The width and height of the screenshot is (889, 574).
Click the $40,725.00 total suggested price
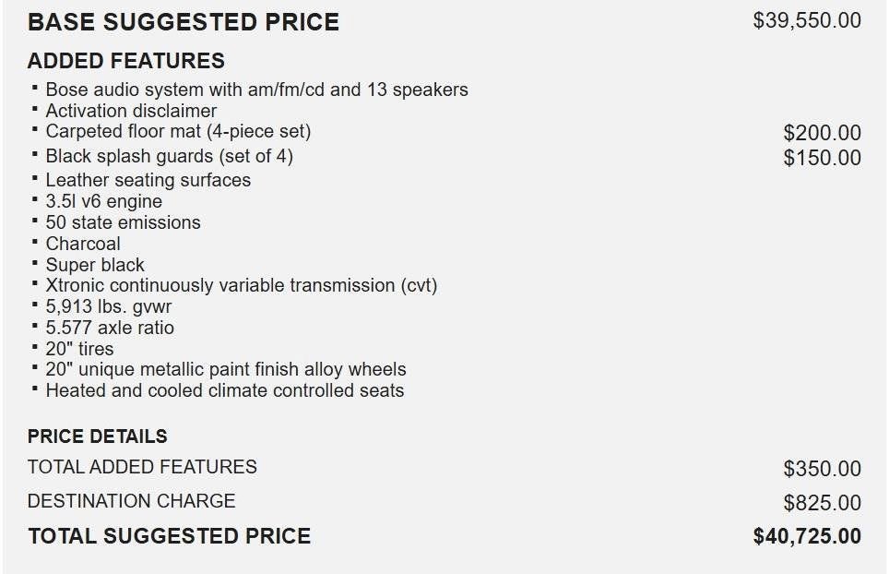pyautogui.click(x=807, y=536)
